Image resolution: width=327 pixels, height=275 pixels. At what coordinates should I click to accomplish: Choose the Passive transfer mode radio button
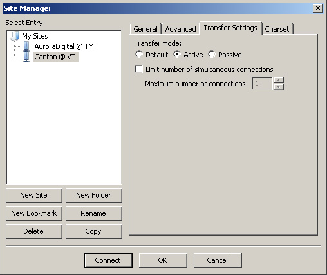pos(212,54)
